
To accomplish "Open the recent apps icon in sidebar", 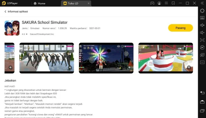I will (202, 111).
